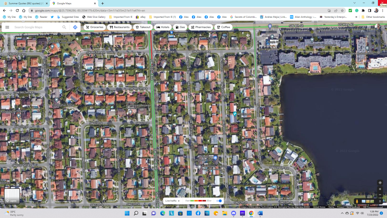Click the show your location icon
387x218 pixels.
(380, 182)
